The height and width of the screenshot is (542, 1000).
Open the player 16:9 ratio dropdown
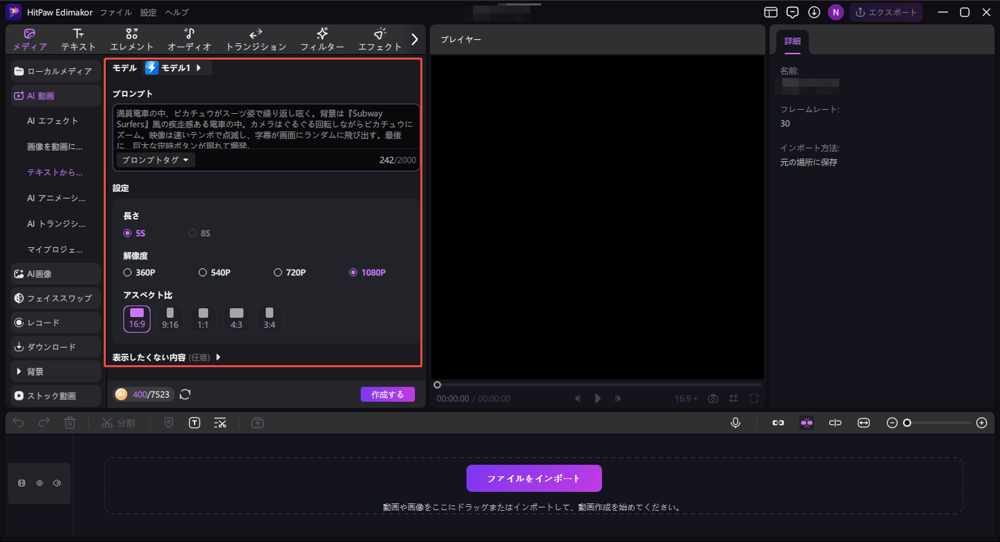(x=686, y=398)
